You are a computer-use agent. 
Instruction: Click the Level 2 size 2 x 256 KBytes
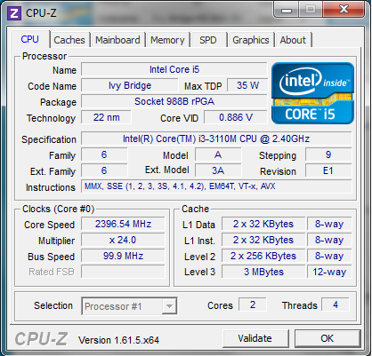coord(263,256)
